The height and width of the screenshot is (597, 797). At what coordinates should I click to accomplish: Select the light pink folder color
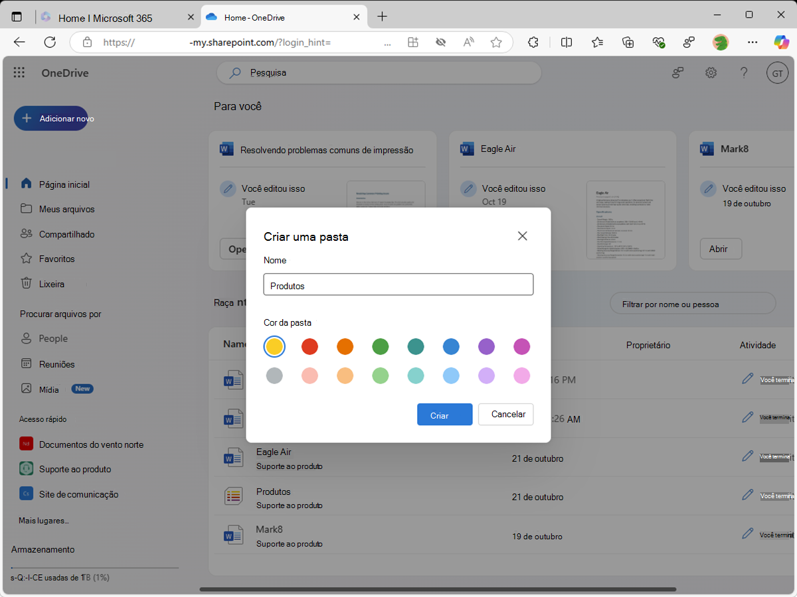click(x=521, y=375)
